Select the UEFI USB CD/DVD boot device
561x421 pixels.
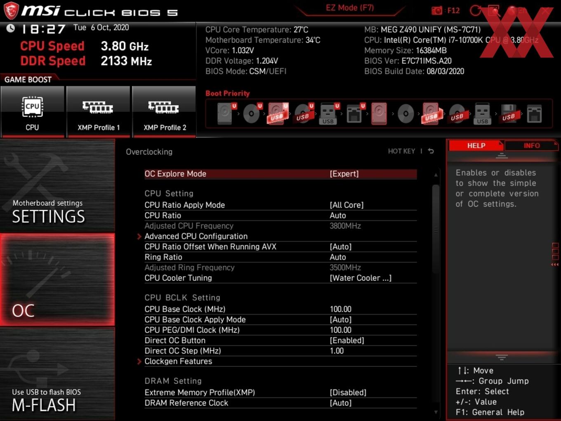[x=304, y=114]
